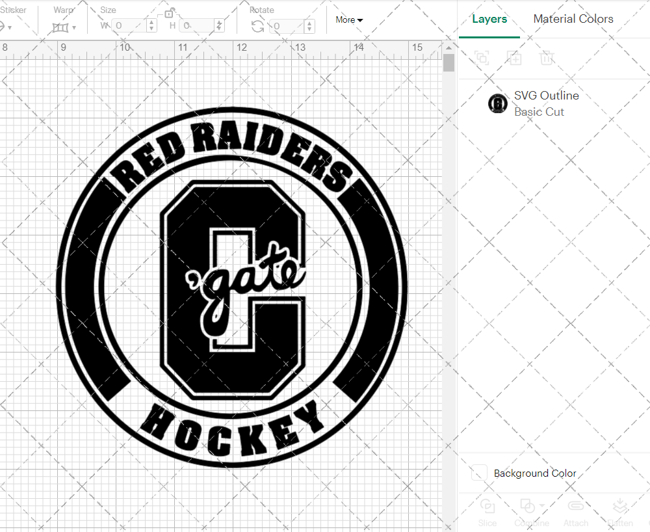This screenshot has width=650, height=532.
Task: Click the rotate arrows icon
Action: 257,27
